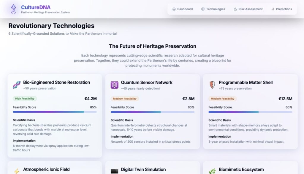
Task: Click the leaf icon for Biomimetic Ecosystem
Action: (x=212, y=171)
